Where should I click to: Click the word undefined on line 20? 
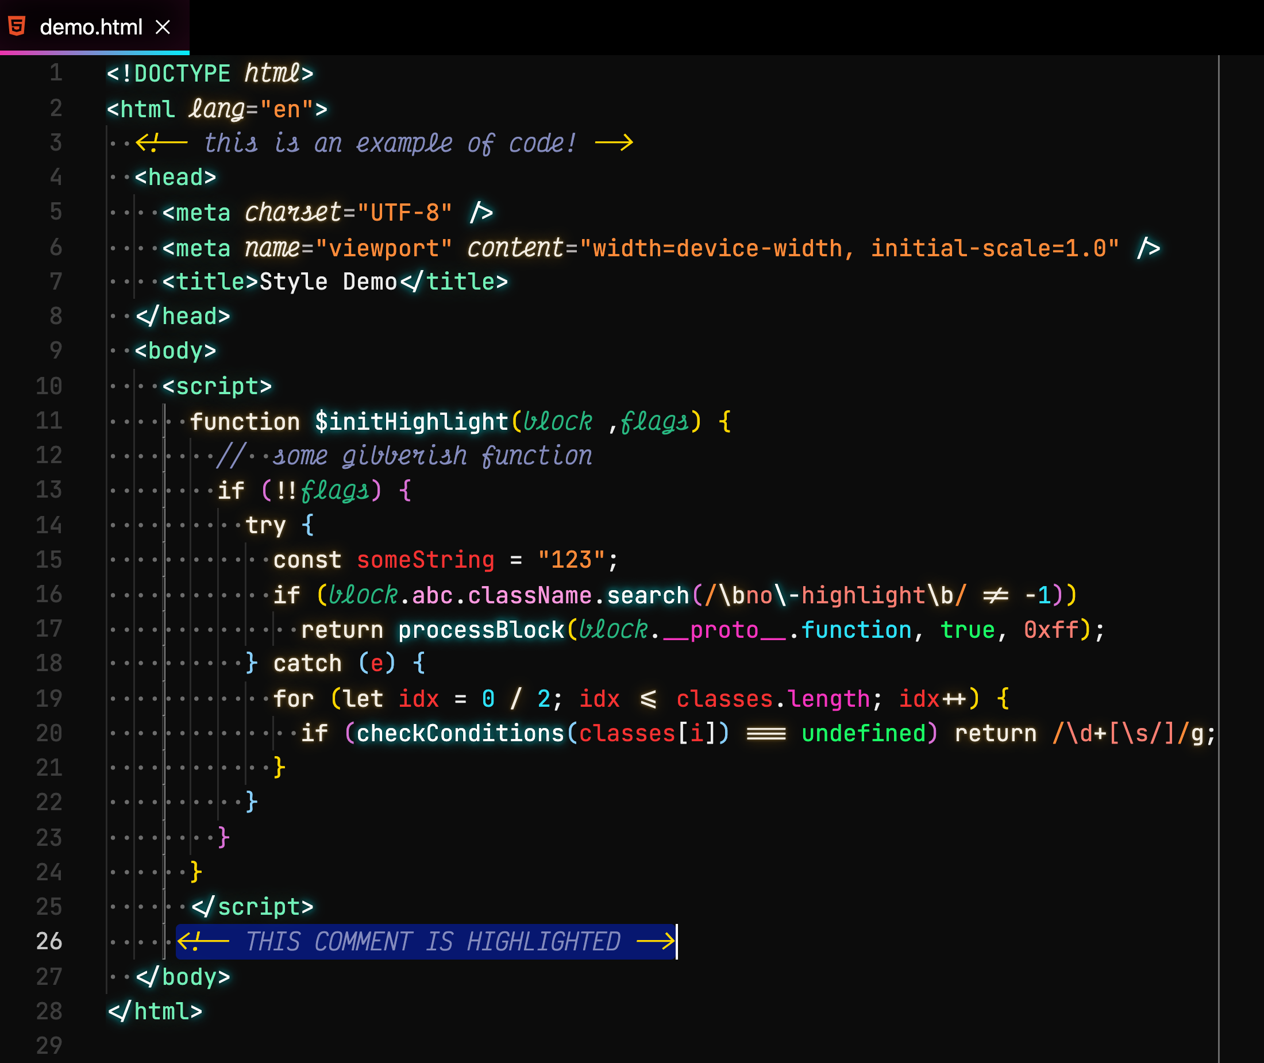(863, 733)
